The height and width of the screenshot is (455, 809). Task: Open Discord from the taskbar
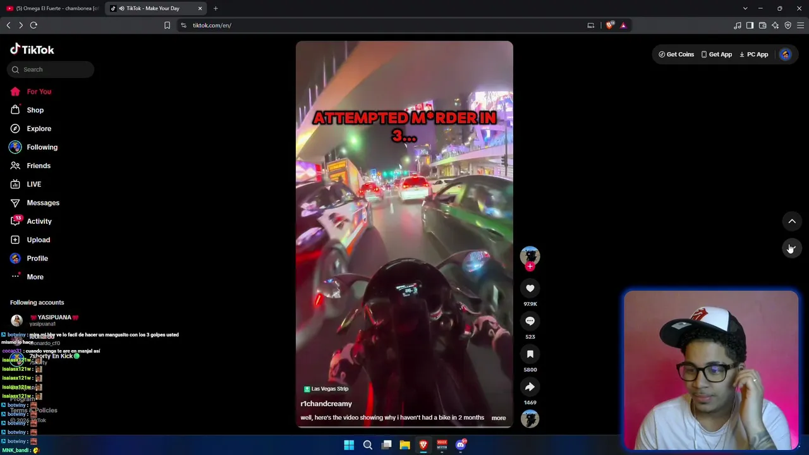[461, 445]
